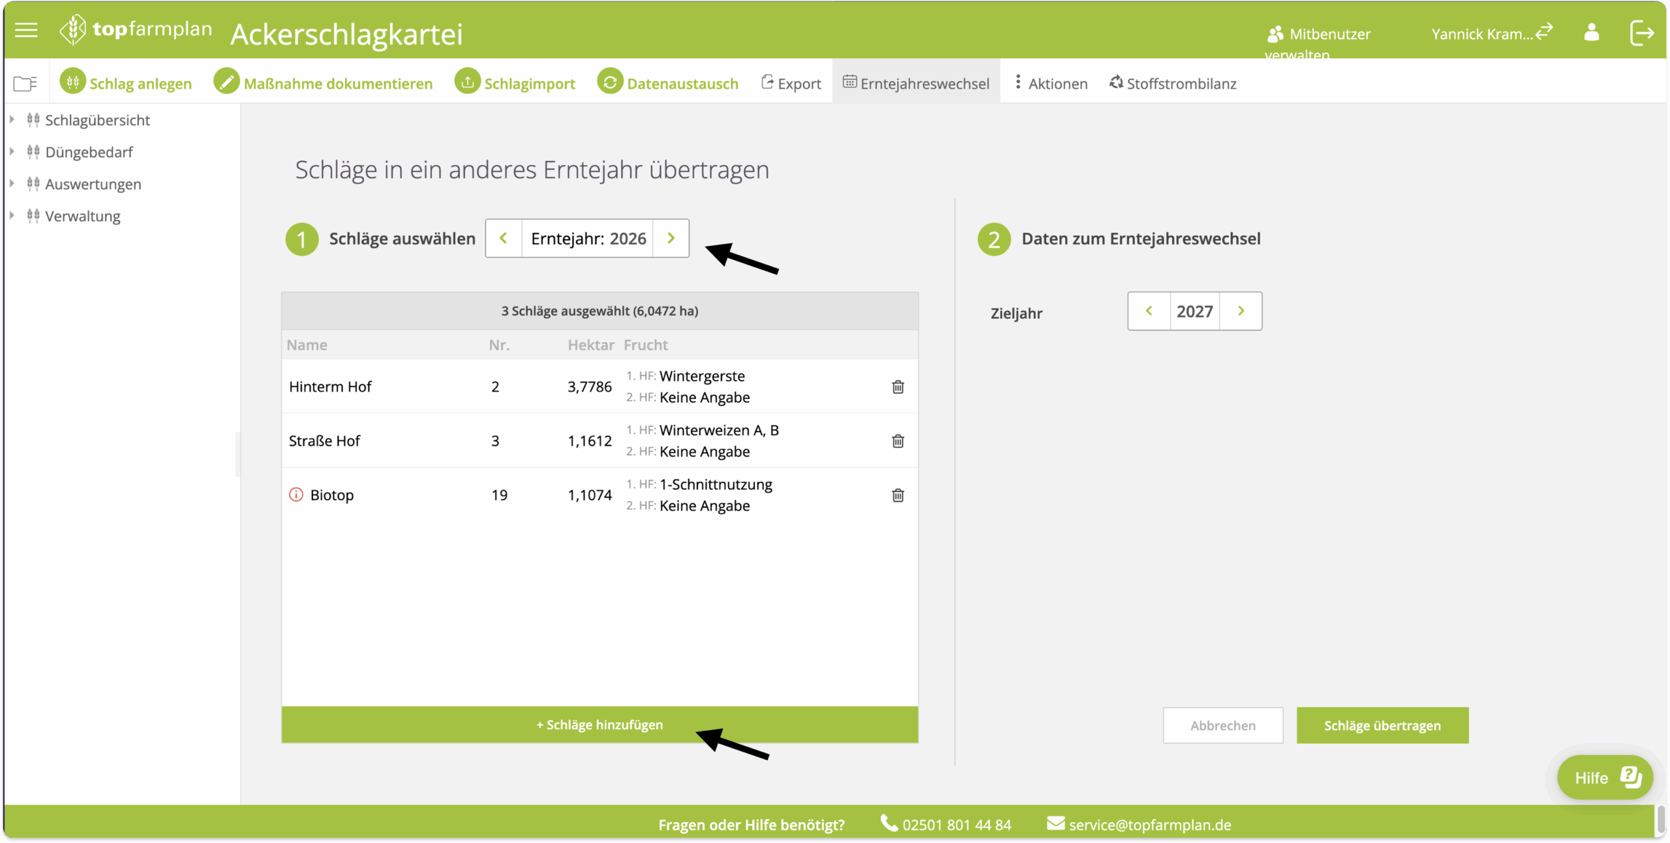Expand the Düngebedarf tree item
Viewport: 1670px width, 843px height.
[x=12, y=151]
